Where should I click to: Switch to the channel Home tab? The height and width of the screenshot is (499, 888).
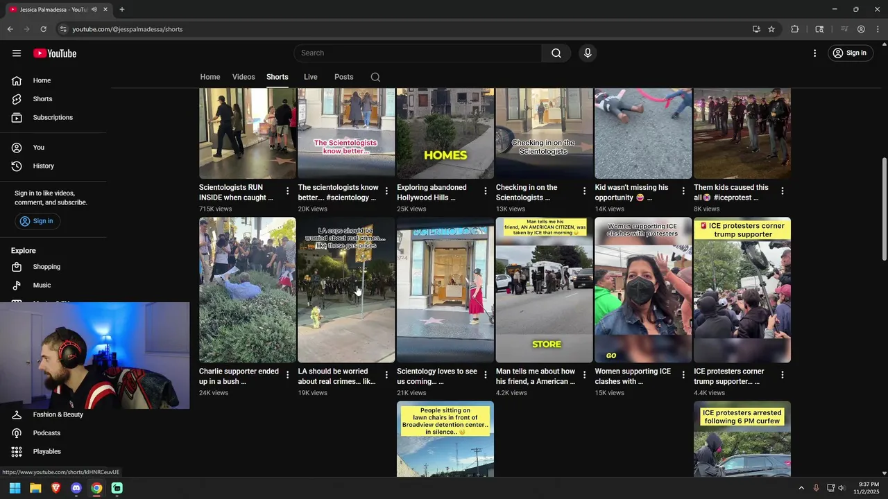[210, 77]
